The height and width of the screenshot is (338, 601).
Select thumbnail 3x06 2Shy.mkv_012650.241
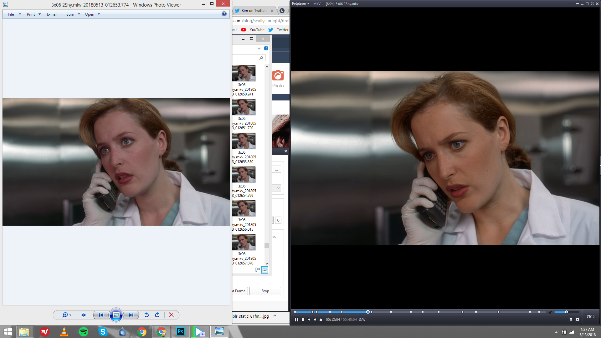point(244,81)
